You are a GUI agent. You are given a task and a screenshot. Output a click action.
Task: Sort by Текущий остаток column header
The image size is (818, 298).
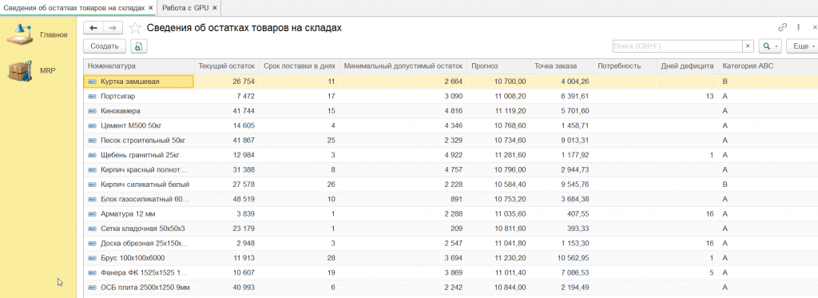(x=226, y=66)
